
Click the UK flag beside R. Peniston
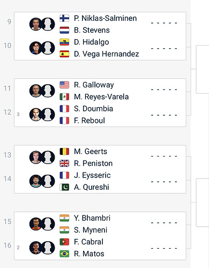(64, 163)
